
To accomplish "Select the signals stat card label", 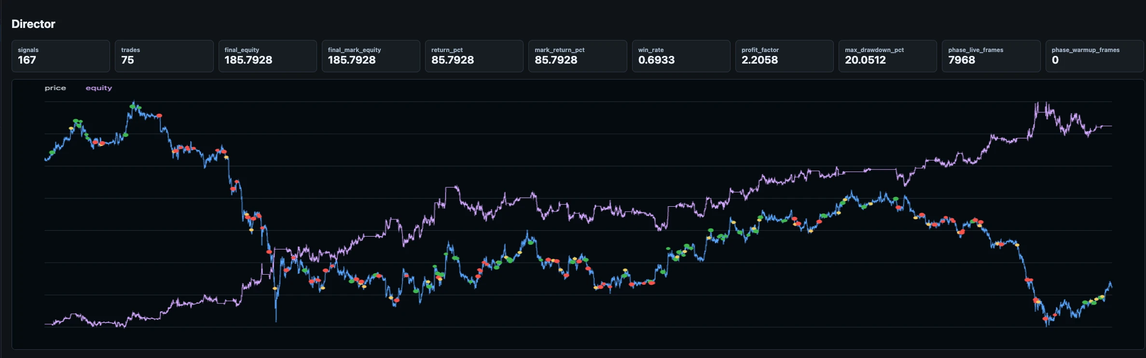I will pos(28,50).
